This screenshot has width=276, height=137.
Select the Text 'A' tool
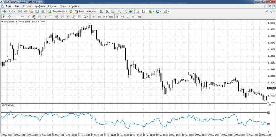click(45, 17)
